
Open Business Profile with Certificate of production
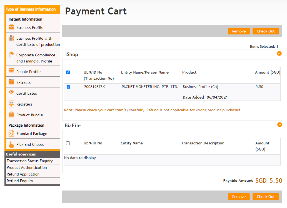tap(38, 41)
